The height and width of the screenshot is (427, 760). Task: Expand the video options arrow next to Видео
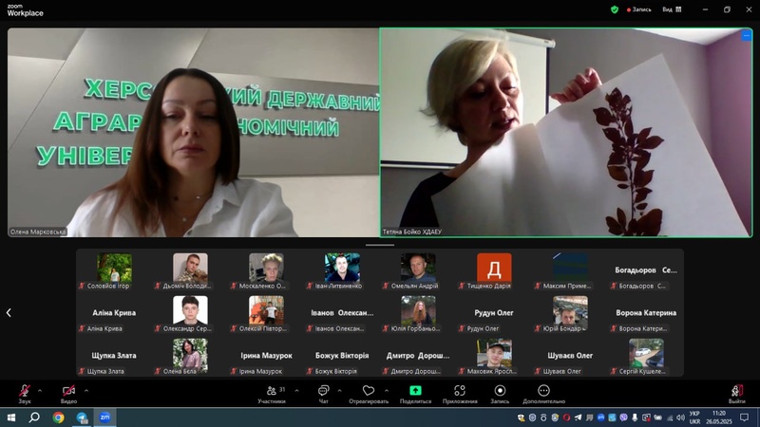(x=85, y=389)
